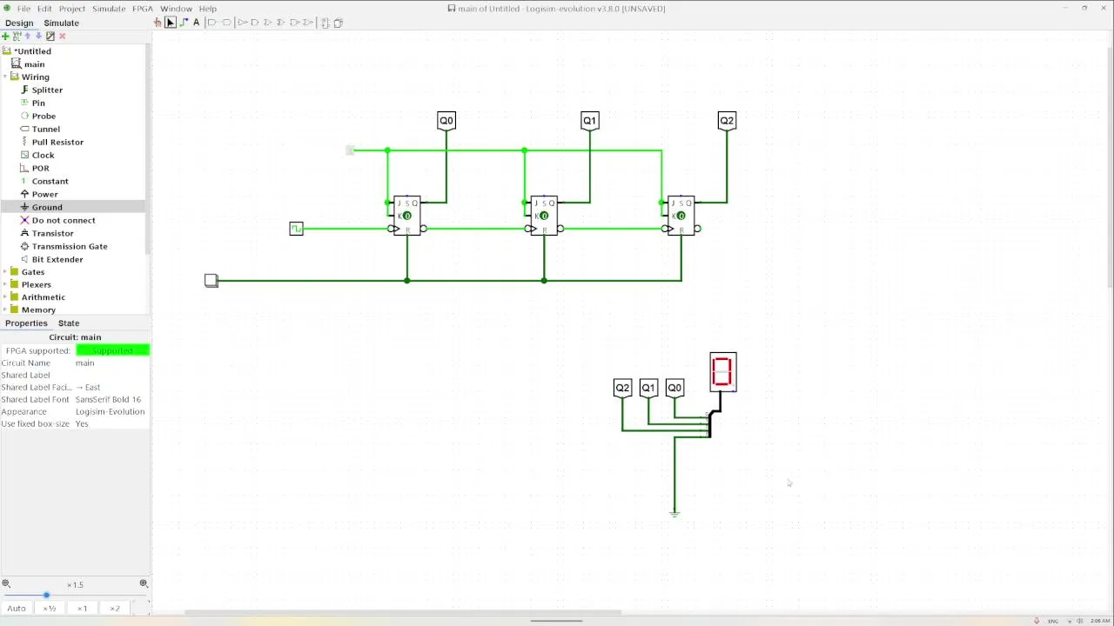Screen dimensions: 1114x626
Task: Select the Wiring tool in toolbar
Action: pos(184,23)
